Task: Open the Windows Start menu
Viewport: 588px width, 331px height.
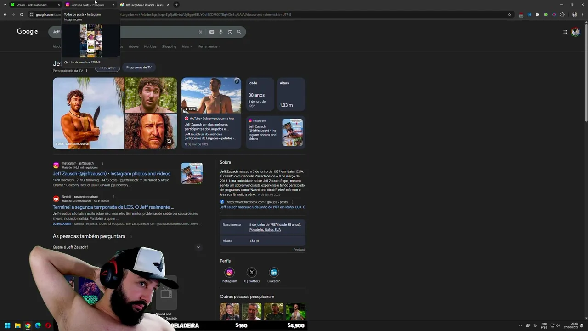Action: [7, 325]
